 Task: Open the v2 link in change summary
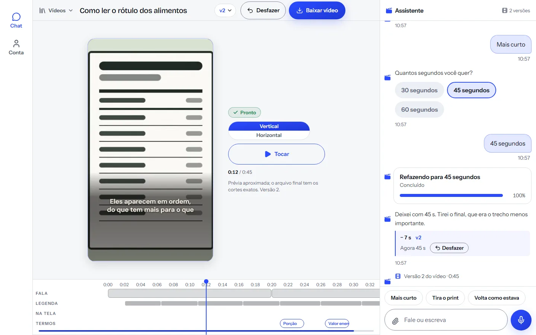(418, 237)
